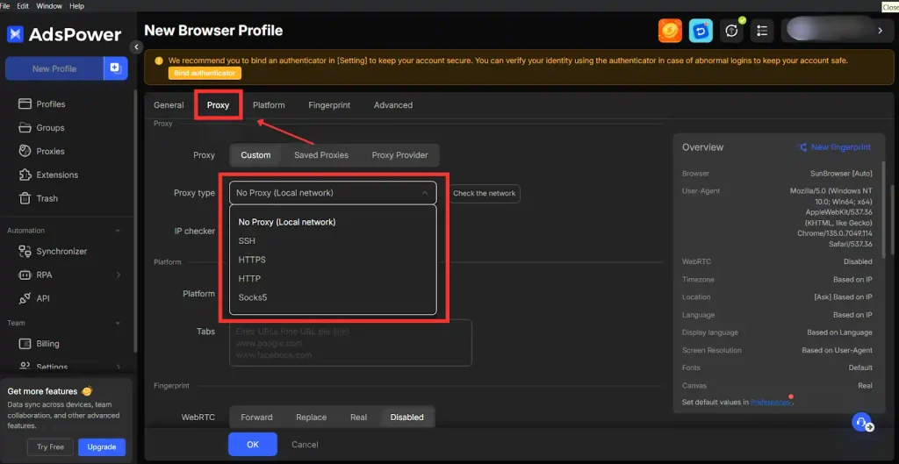This screenshot has width=899, height=464.
Task: Click Bind authenticator button
Action: pyautogui.click(x=205, y=74)
